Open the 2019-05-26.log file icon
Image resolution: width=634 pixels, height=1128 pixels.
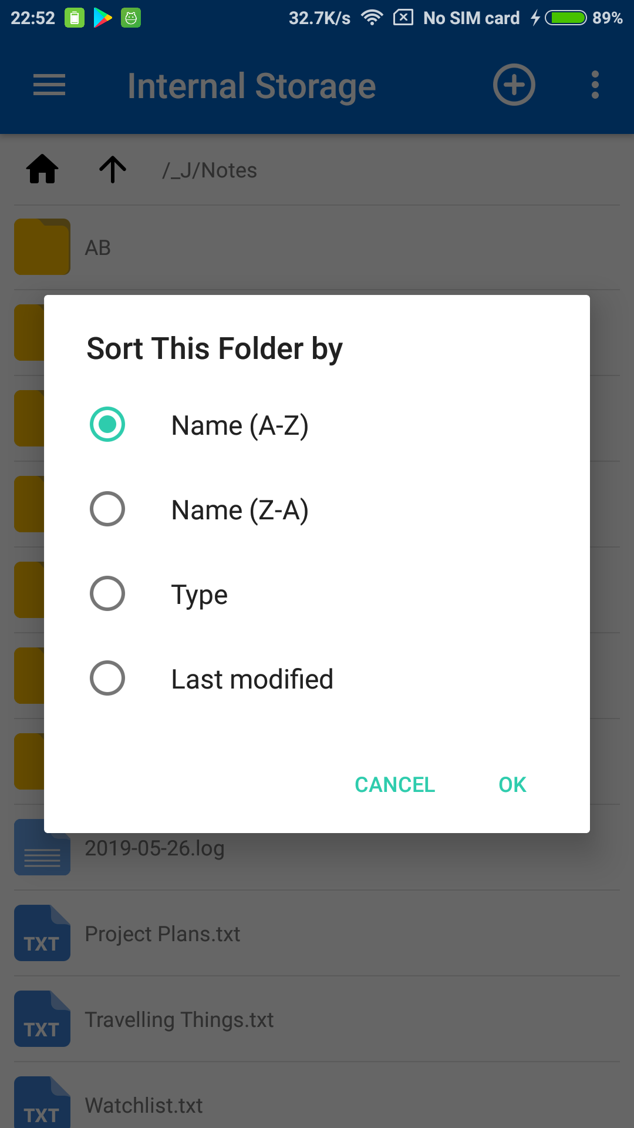[42, 848]
